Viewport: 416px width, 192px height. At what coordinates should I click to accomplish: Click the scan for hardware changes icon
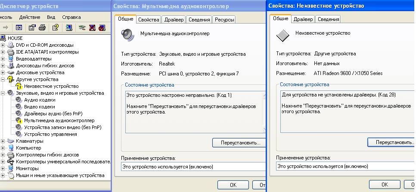(x=69, y=27)
